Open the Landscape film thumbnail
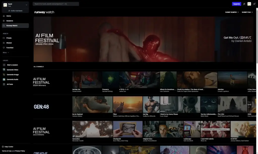258x154 pixels. coord(192,129)
